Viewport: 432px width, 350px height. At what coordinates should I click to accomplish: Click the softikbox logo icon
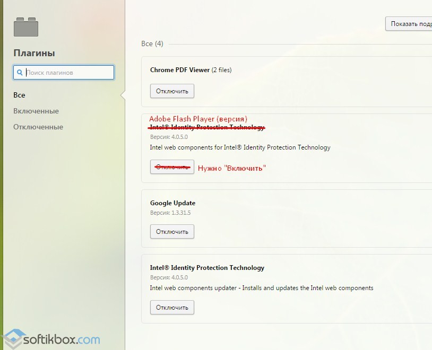(12, 339)
